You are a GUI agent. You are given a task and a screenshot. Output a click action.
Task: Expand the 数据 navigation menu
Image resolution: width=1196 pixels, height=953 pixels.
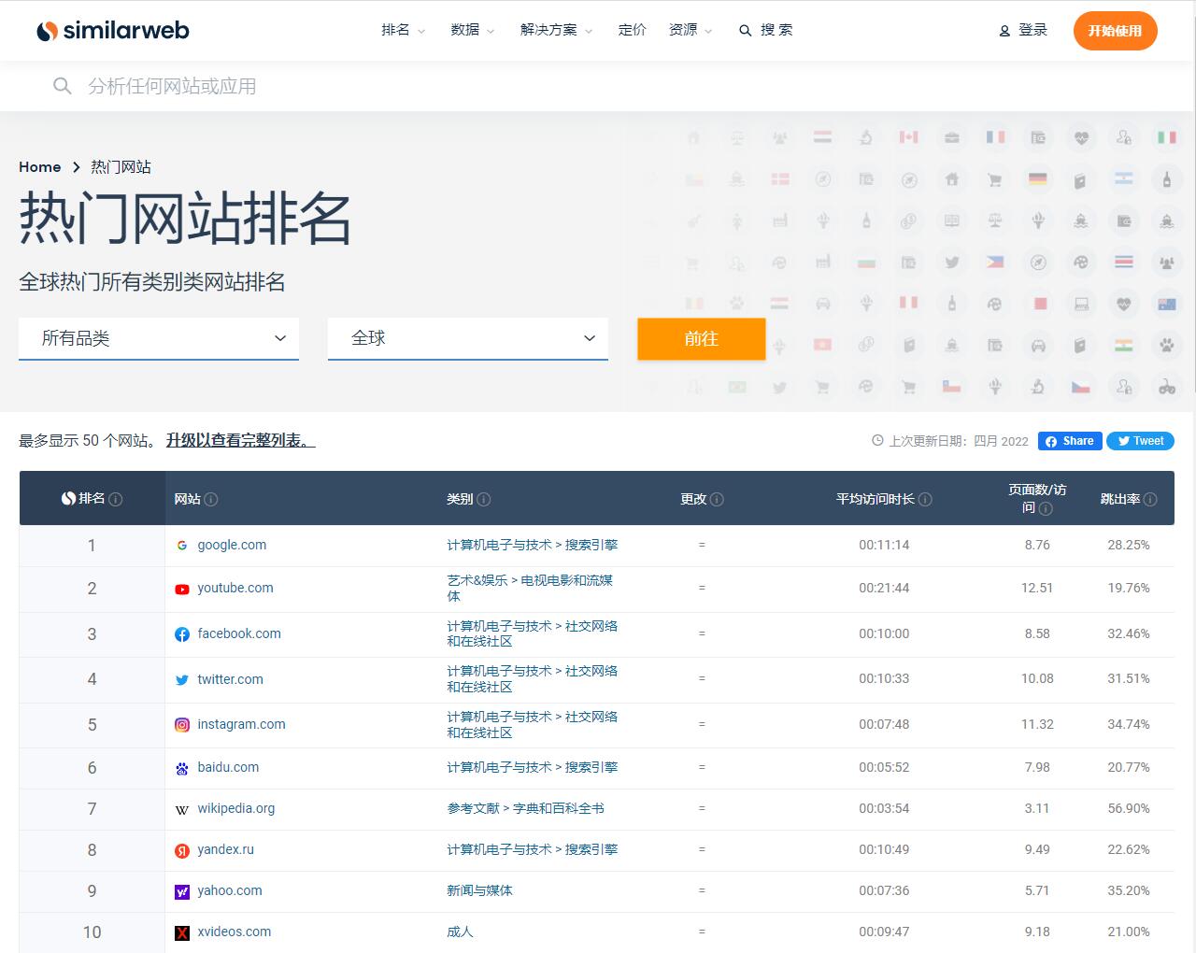472,30
